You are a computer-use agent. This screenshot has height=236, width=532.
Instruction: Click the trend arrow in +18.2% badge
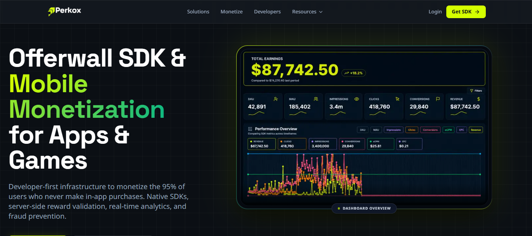pos(346,73)
